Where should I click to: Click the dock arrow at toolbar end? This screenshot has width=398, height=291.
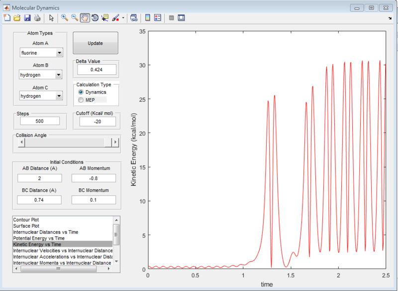click(x=390, y=18)
